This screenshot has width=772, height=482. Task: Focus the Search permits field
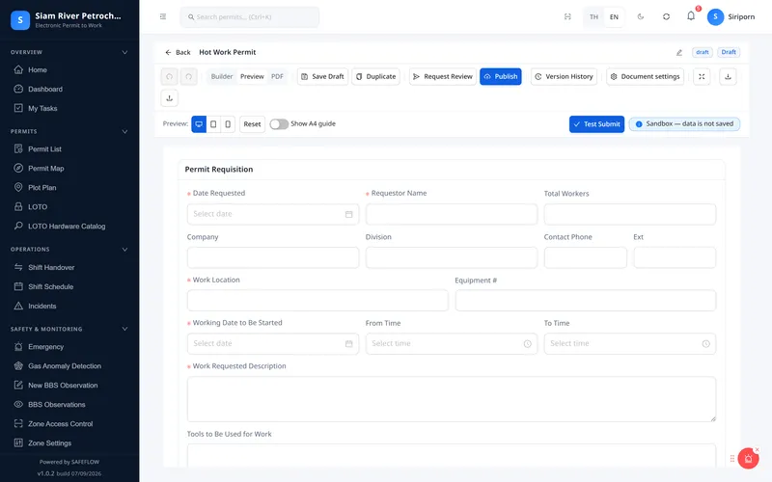pyautogui.click(x=250, y=16)
